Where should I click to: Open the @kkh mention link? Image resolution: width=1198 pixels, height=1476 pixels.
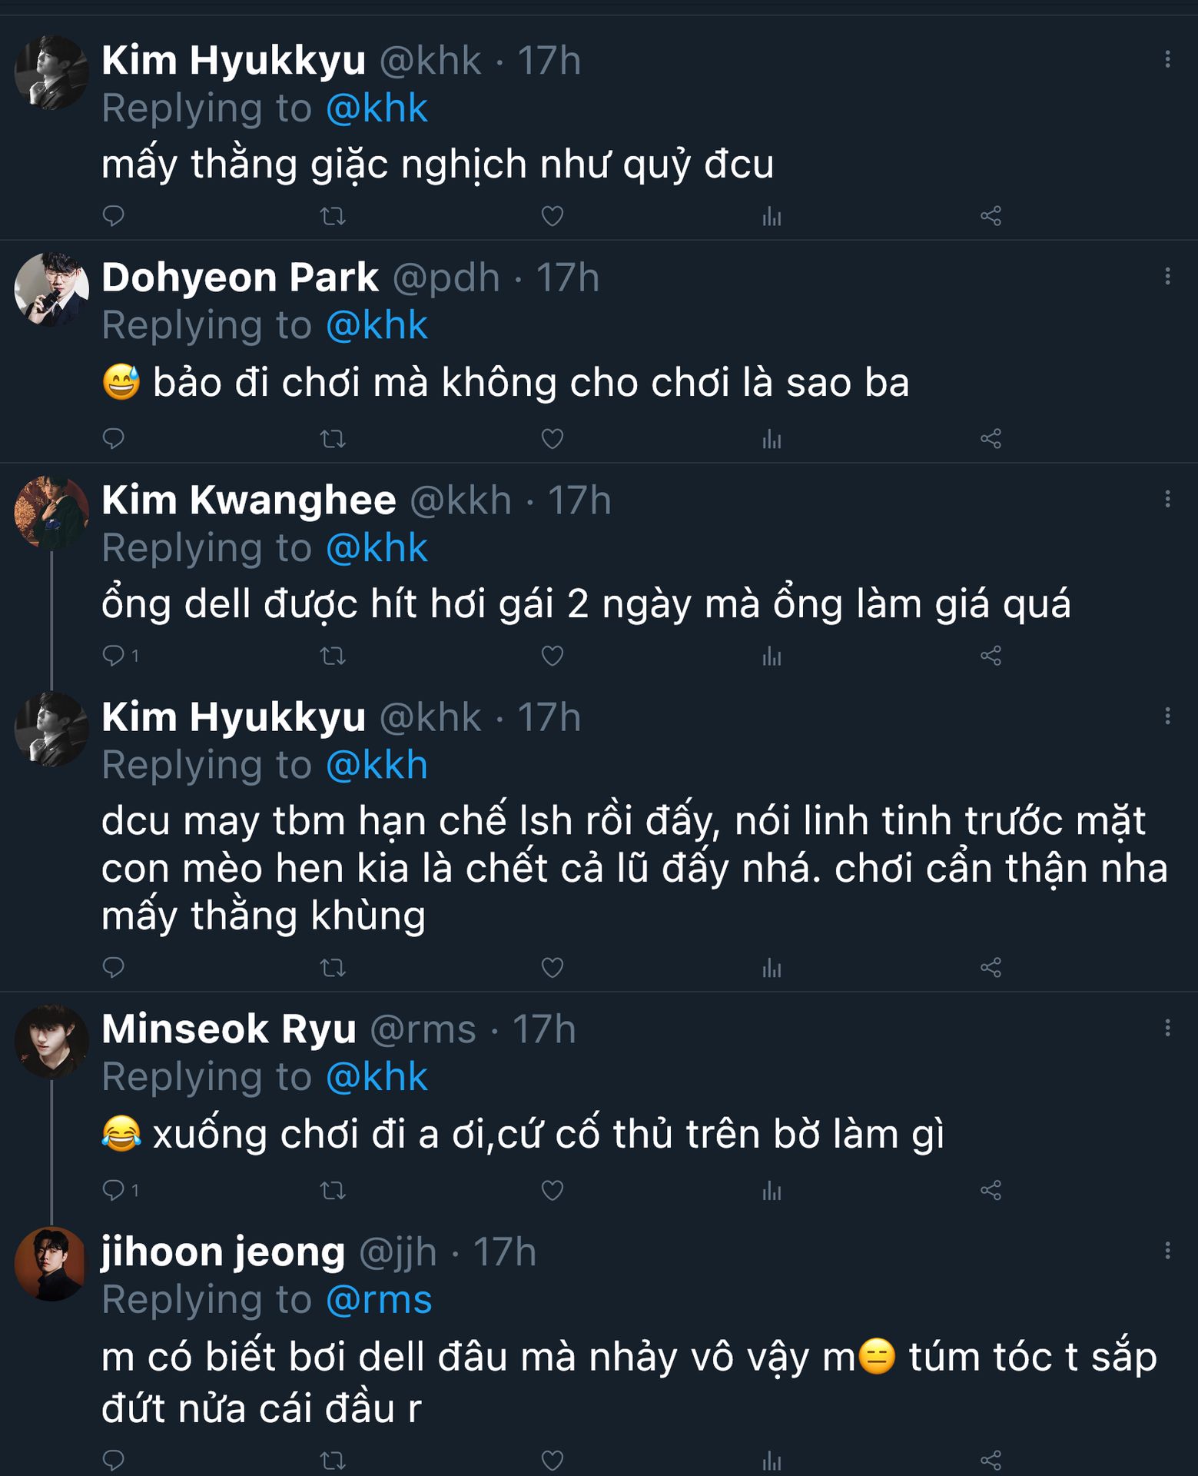click(377, 765)
